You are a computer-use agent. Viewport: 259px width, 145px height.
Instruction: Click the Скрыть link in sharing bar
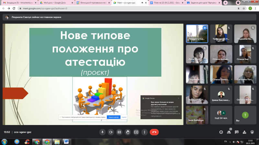[124, 117]
